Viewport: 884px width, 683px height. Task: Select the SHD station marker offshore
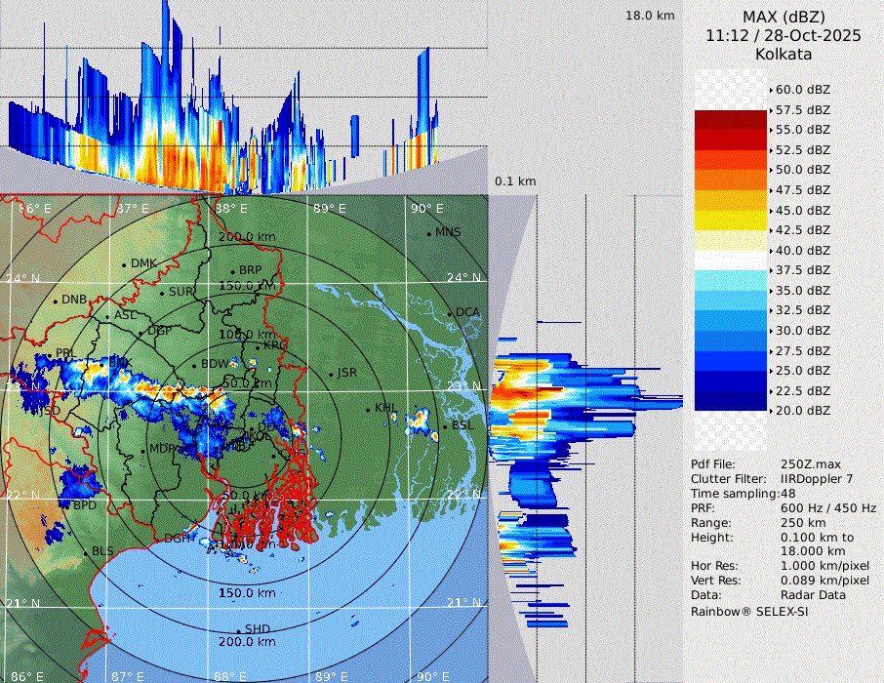pyautogui.click(x=238, y=630)
